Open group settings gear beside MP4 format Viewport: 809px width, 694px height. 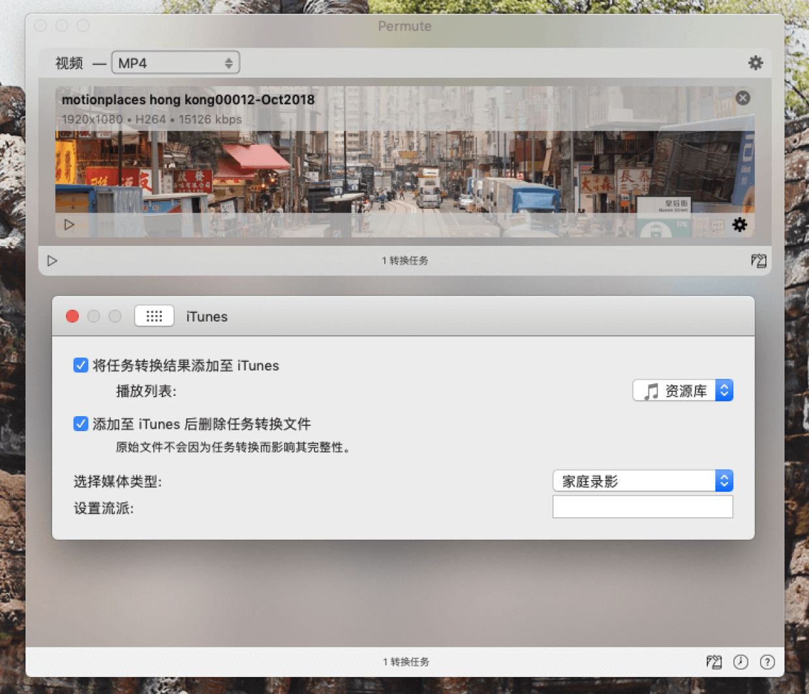point(756,63)
